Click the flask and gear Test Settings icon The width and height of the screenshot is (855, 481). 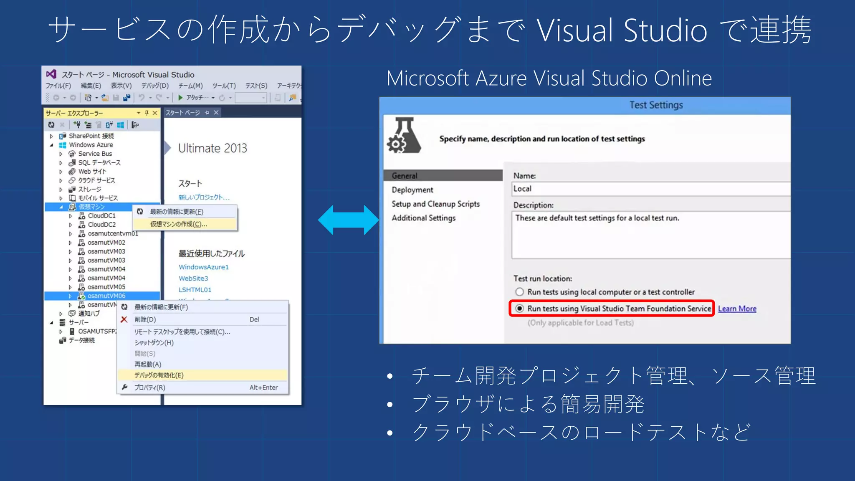[404, 135]
